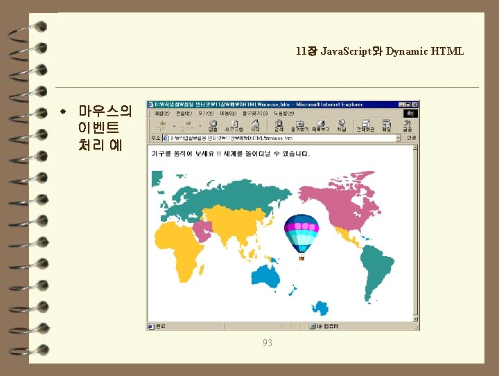This screenshot has height=376, width=499.
Task: Open the View (보기) menu
Action: pos(206,113)
